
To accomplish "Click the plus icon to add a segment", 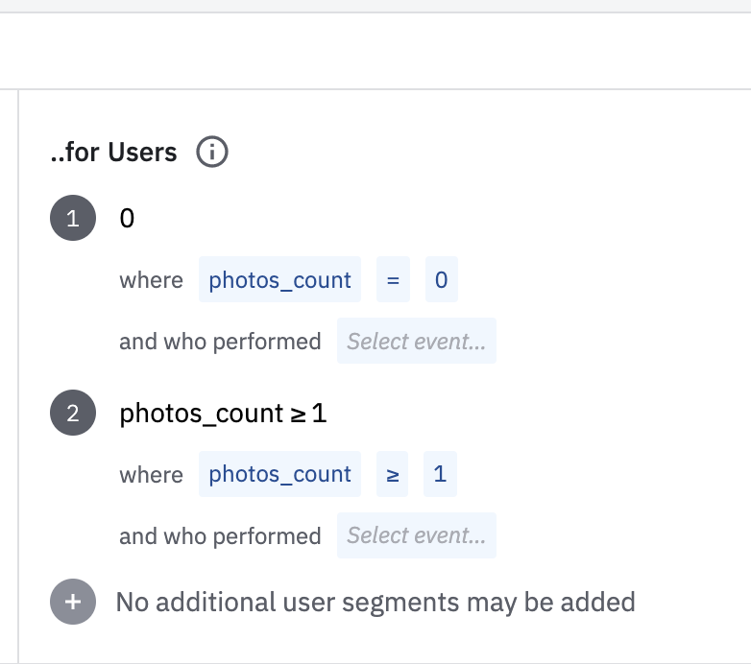I will point(73,602).
